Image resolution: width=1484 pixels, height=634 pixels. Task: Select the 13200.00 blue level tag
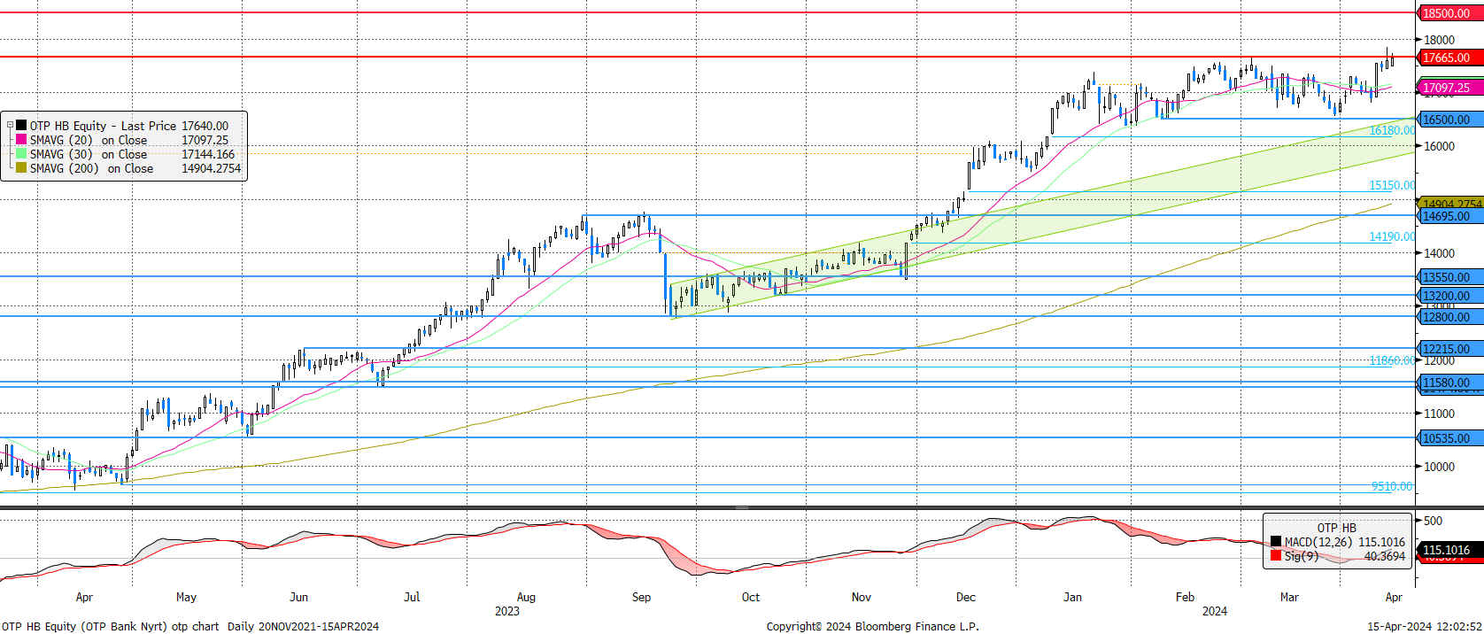click(1450, 296)
